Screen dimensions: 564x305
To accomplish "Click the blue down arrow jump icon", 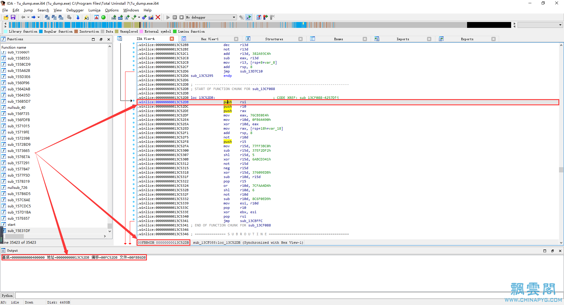I will click(78, 17).
